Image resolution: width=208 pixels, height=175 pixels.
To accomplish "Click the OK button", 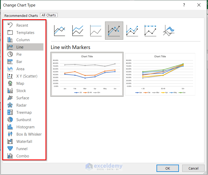I will pyautogui.click(x=168, y=168).
